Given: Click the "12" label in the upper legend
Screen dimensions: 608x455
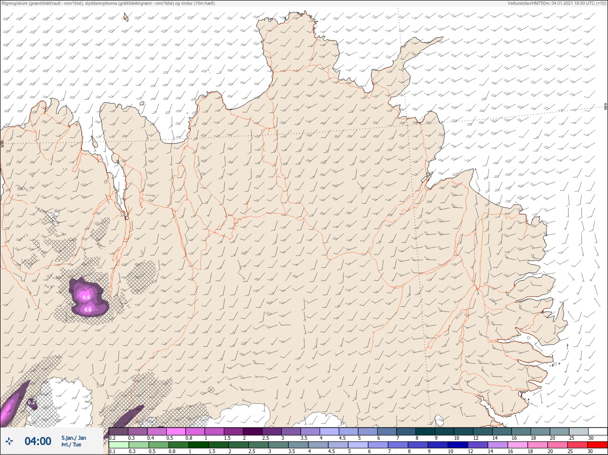Looking at the screenshot, I should click(476, 438).
